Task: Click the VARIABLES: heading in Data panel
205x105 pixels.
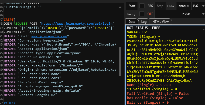Action: pyautogui.click(x=137, y=32)
